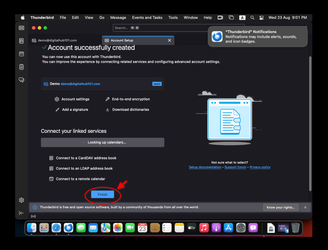Select the Account Setup tab

pyautogui.click(x=138, y=40)
